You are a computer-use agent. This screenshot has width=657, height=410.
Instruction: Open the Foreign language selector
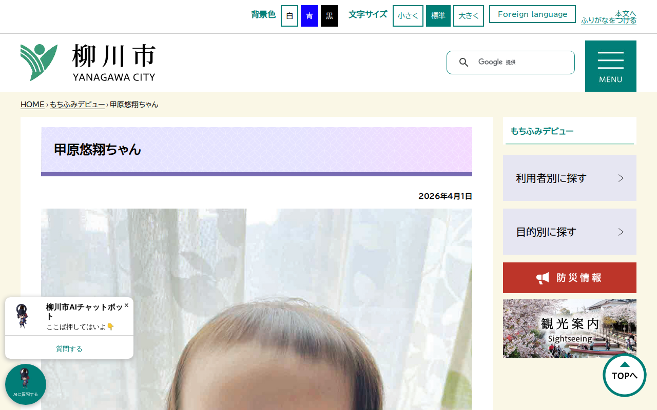coord(532,14)
